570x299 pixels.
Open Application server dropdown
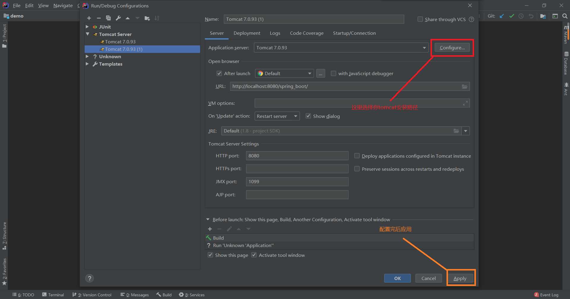click(x=341, y=48)
